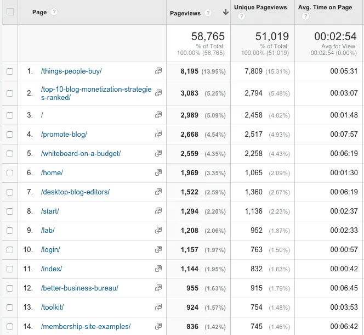Open the /whiteboard-on-a-budget/ link
The image size is (364, 335).
click(x=81, y=153)
